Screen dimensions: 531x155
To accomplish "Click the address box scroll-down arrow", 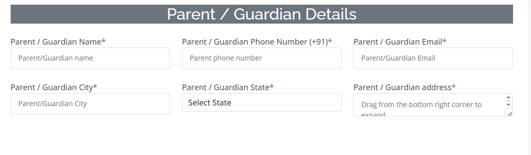I will click(x=508, y=104).
